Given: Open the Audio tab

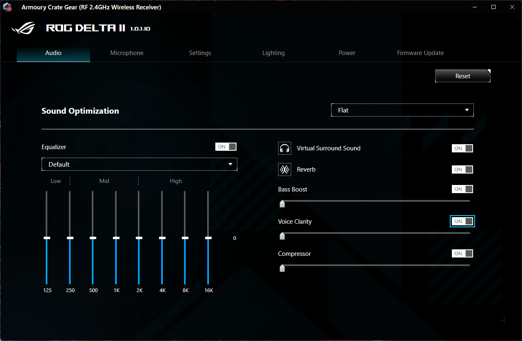Looking at the screenshot, I should (x=53, y=53).
